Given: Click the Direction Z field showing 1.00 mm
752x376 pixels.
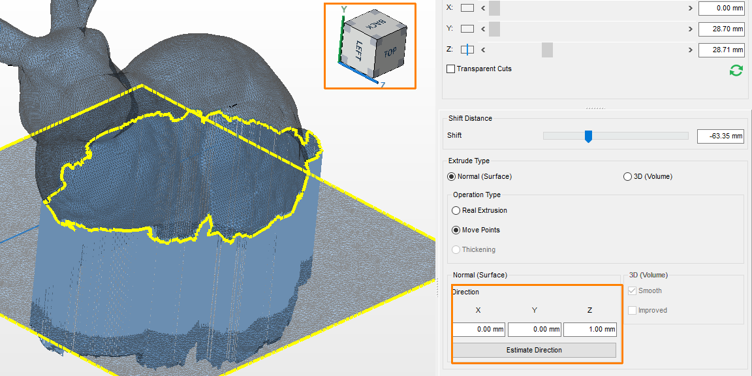Looking at the screenshot, I should (x=589, y=330).
